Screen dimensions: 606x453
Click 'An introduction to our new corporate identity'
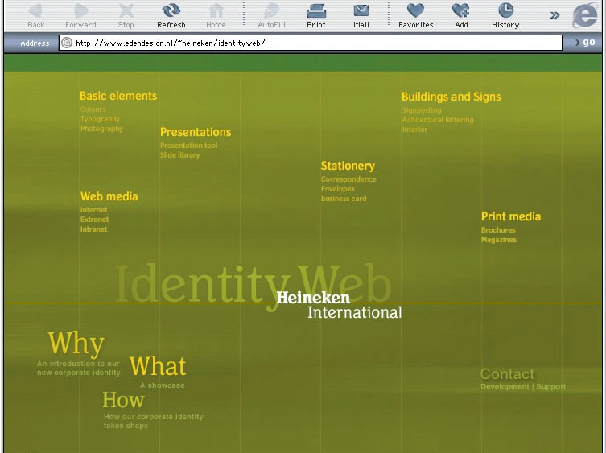point(78,368)
